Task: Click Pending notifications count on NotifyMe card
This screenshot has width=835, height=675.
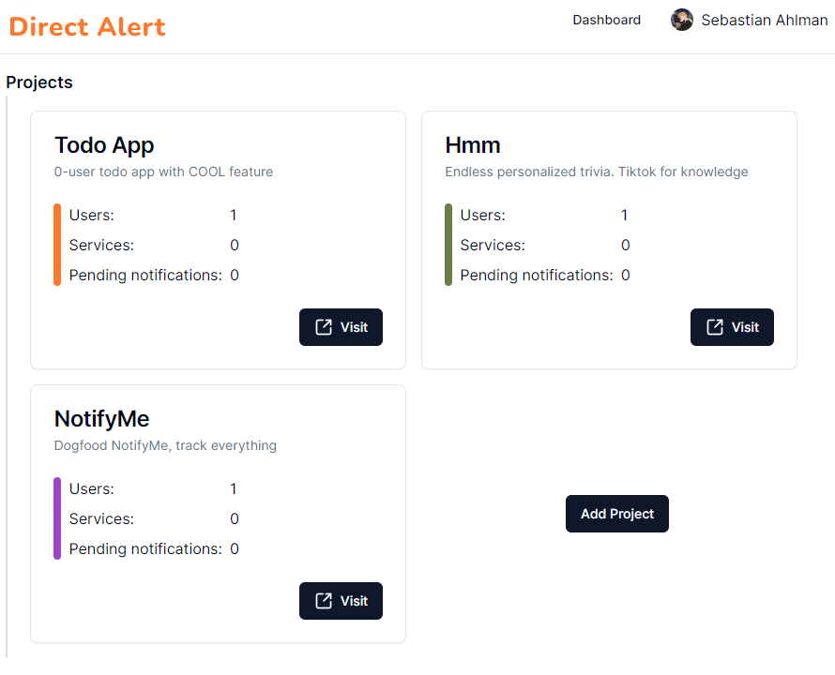Action: [x=235, y=548]
